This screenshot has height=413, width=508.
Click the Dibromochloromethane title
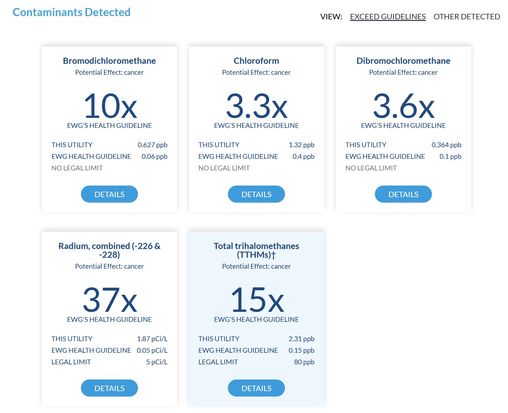[403, 61]
